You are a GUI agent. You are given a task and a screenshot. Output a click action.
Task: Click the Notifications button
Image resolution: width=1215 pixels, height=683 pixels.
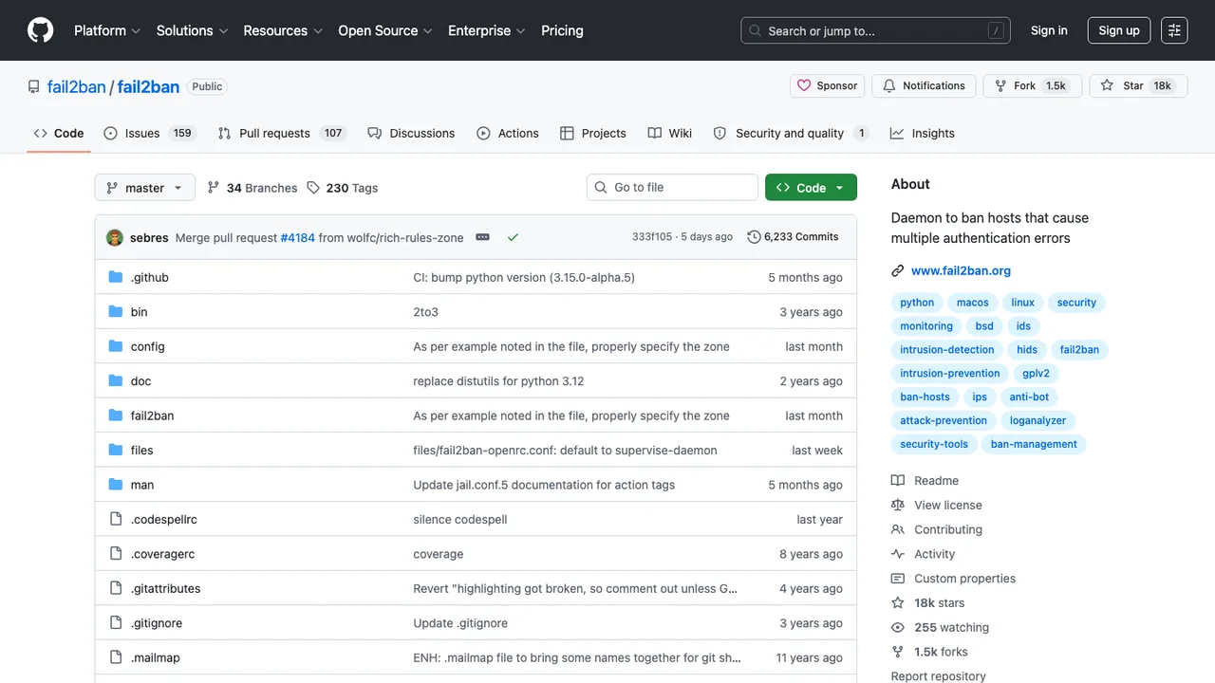924,85
